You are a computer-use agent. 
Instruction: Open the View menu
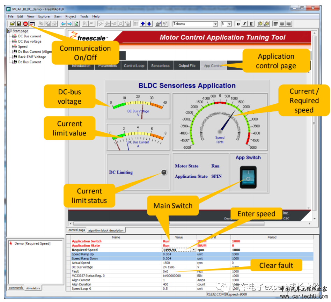[31, 16]
